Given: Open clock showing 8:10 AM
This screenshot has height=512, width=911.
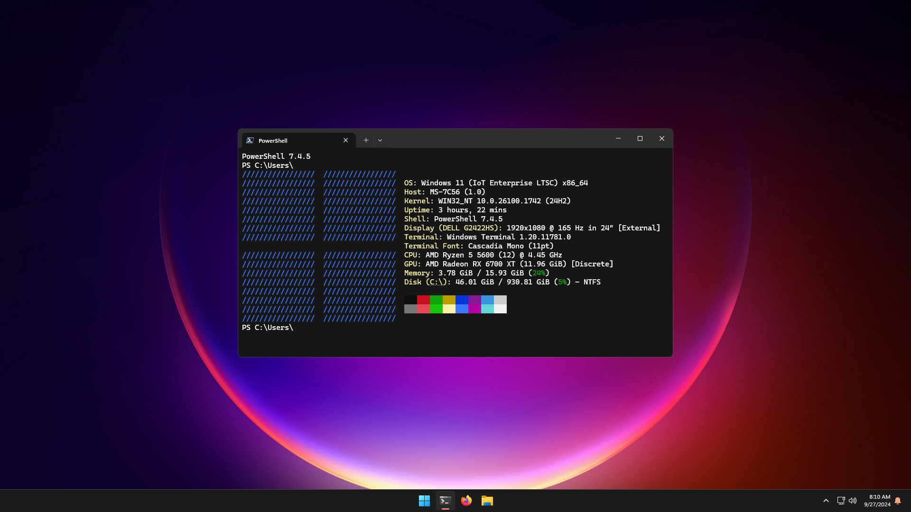Looking at the screenshot, I should click(x=877, y=501).
